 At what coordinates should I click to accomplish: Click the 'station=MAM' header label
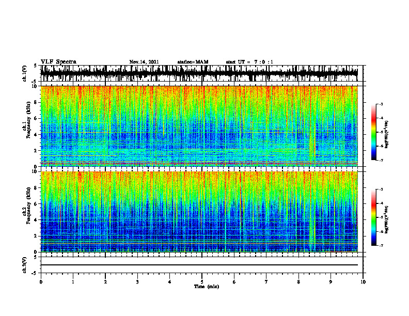point(193,62)
